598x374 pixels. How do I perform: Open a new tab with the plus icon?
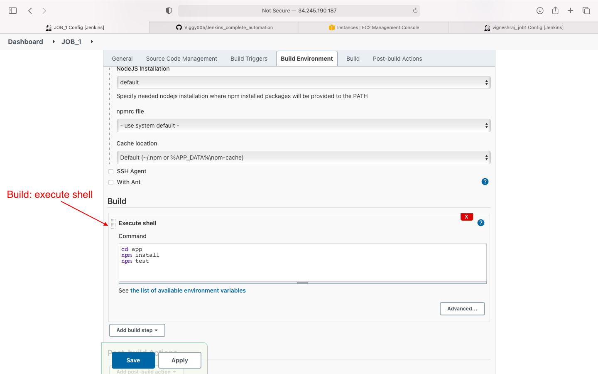[571, 11]
